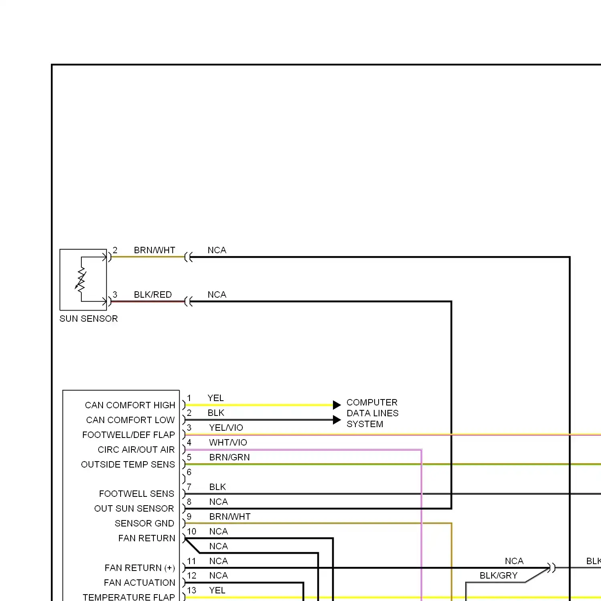
Task: Click the NCA wire label at pin 12
Action: tap(218, 575)
